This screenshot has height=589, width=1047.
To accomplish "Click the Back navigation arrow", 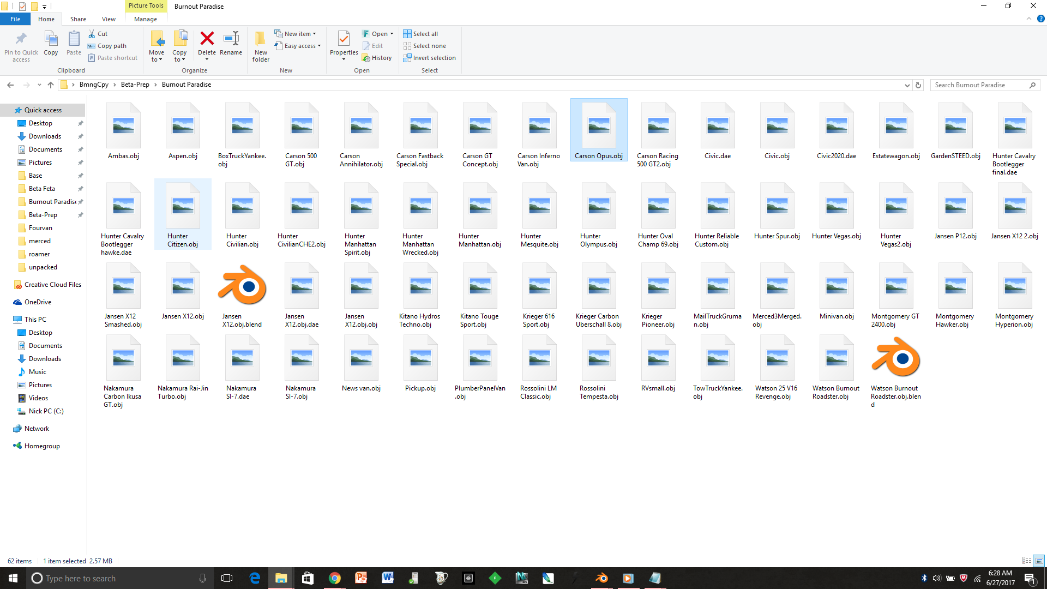I will click(10, 85).
